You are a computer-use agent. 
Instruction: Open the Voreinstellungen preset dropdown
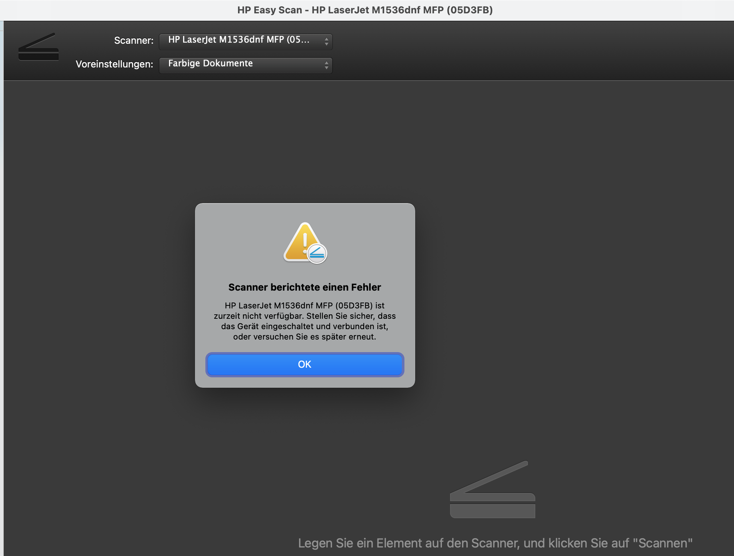coord(245,65)
